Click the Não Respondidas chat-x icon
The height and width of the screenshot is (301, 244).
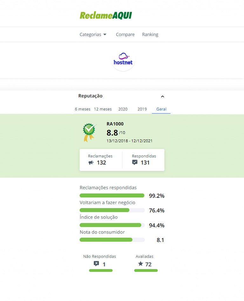96,264
